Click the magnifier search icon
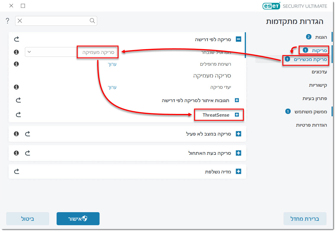336x232 pixels. pos(92,20)
